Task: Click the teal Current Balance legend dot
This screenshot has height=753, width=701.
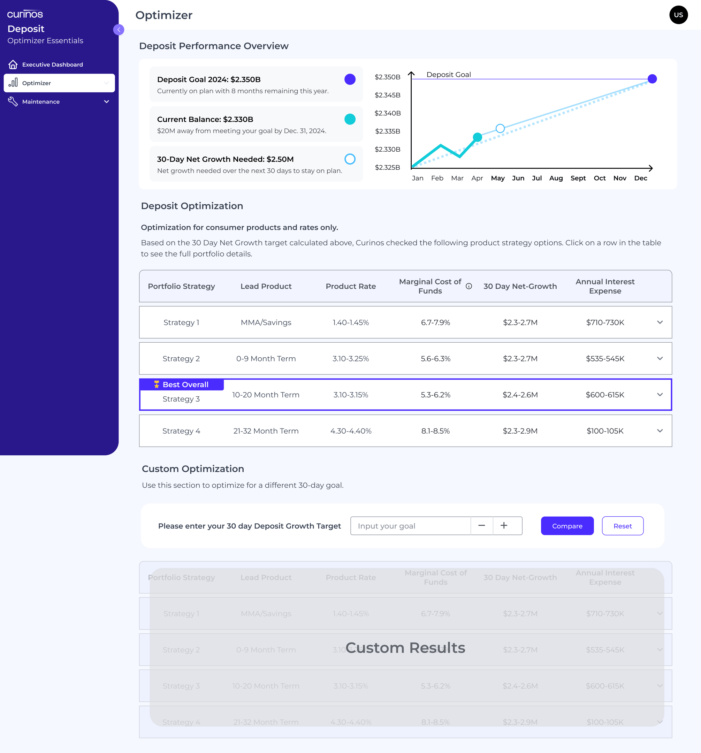Action: (350, 119)
